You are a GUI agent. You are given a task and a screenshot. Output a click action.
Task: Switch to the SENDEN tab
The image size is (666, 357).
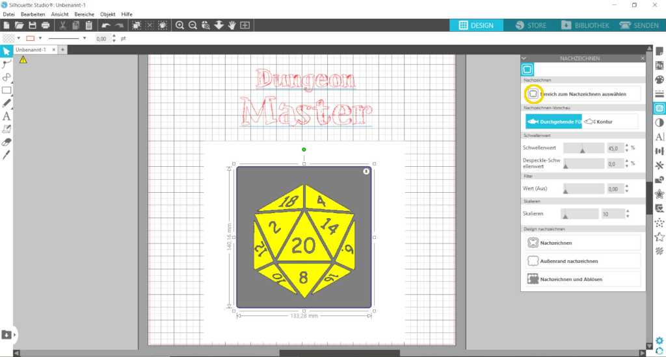639,25
